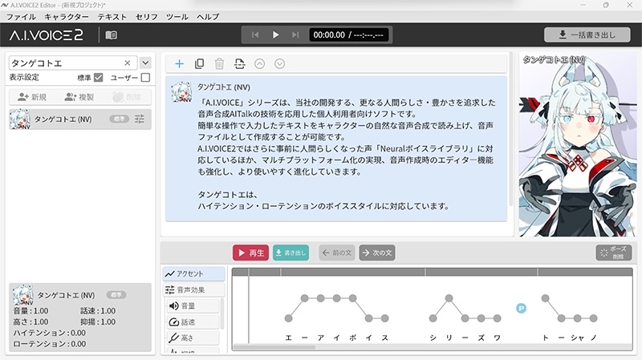Select タンゲコトエ (NV) in character list

[80, 119]
